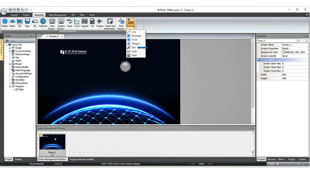Choose Rectangle from the Drawing dropdown
The image size is (310, 174).
(136, 36)
